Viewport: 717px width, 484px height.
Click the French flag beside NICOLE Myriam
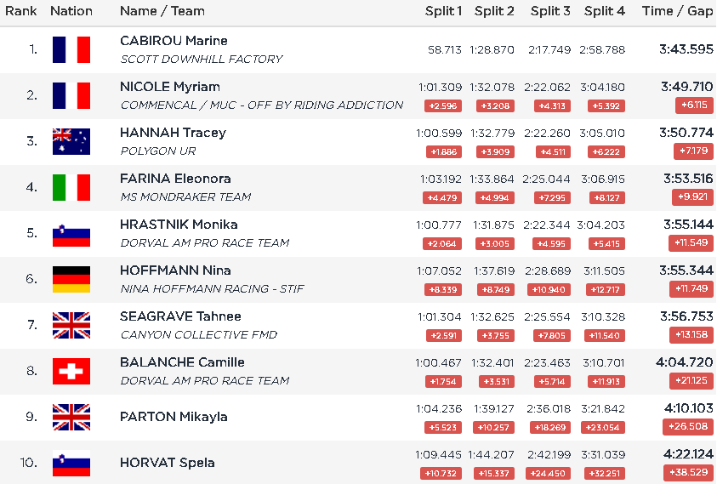coord(71,95)
